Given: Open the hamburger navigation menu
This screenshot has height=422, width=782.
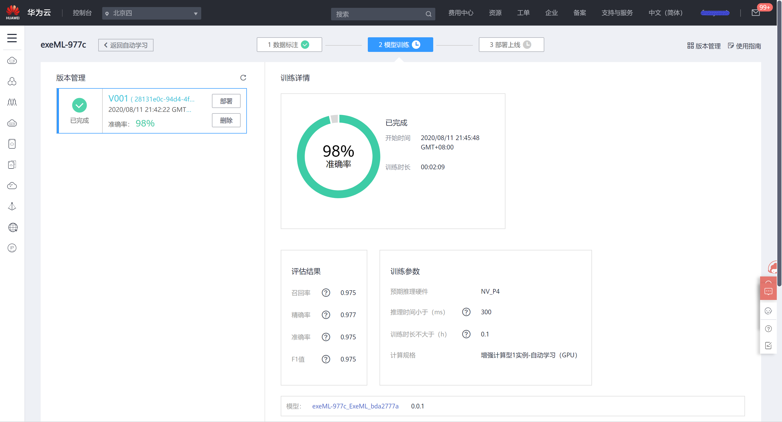Looking at the screenshot, I should (x=12, y=38).
